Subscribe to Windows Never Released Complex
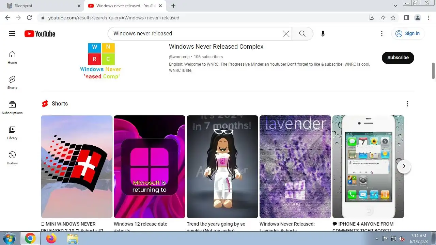 pyautogui.click(x=398, y=58)
